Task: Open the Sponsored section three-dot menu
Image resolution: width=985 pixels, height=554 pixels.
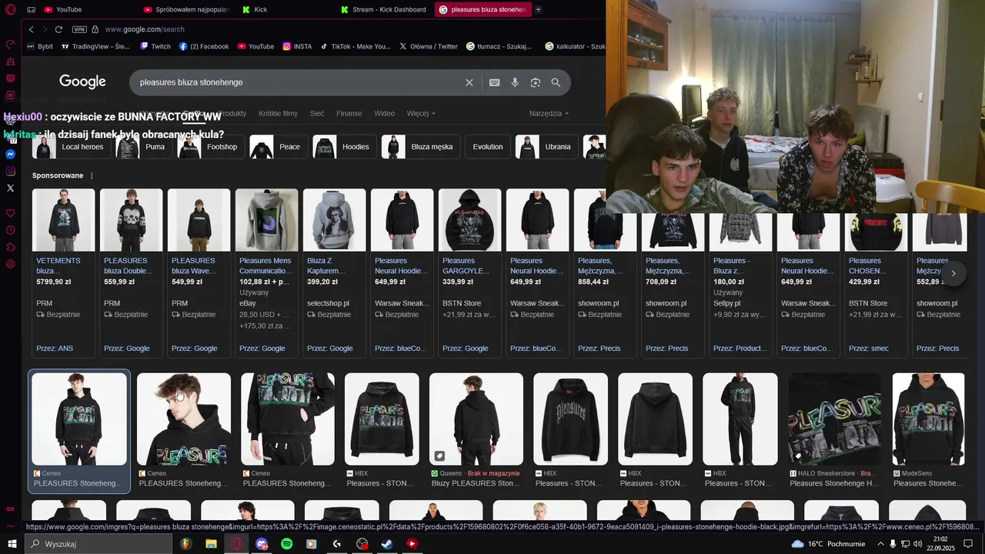Action: click(92, 175)
